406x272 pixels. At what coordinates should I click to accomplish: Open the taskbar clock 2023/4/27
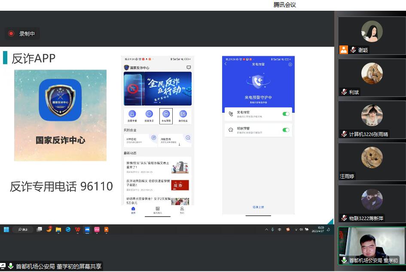(x=317, y=230)
